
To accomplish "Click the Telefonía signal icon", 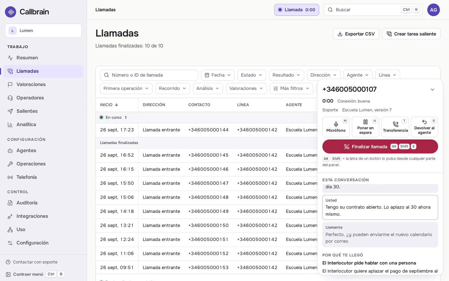I will pyautogui.click(x=10, y=177).
